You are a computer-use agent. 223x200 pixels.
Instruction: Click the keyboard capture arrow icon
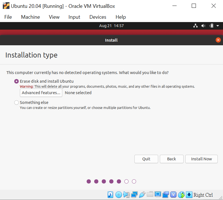click(x=189, y=195)
